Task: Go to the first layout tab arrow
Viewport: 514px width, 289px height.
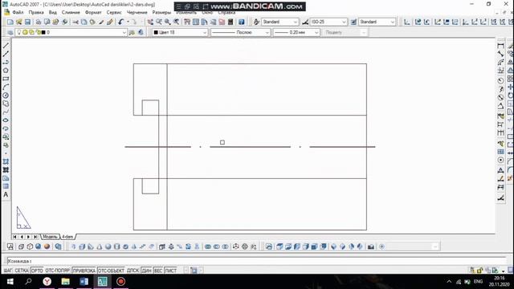Action: pos(14,237)
